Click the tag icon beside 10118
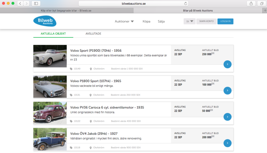The width and height of the screenshot is (267, 153). (71, 148)
